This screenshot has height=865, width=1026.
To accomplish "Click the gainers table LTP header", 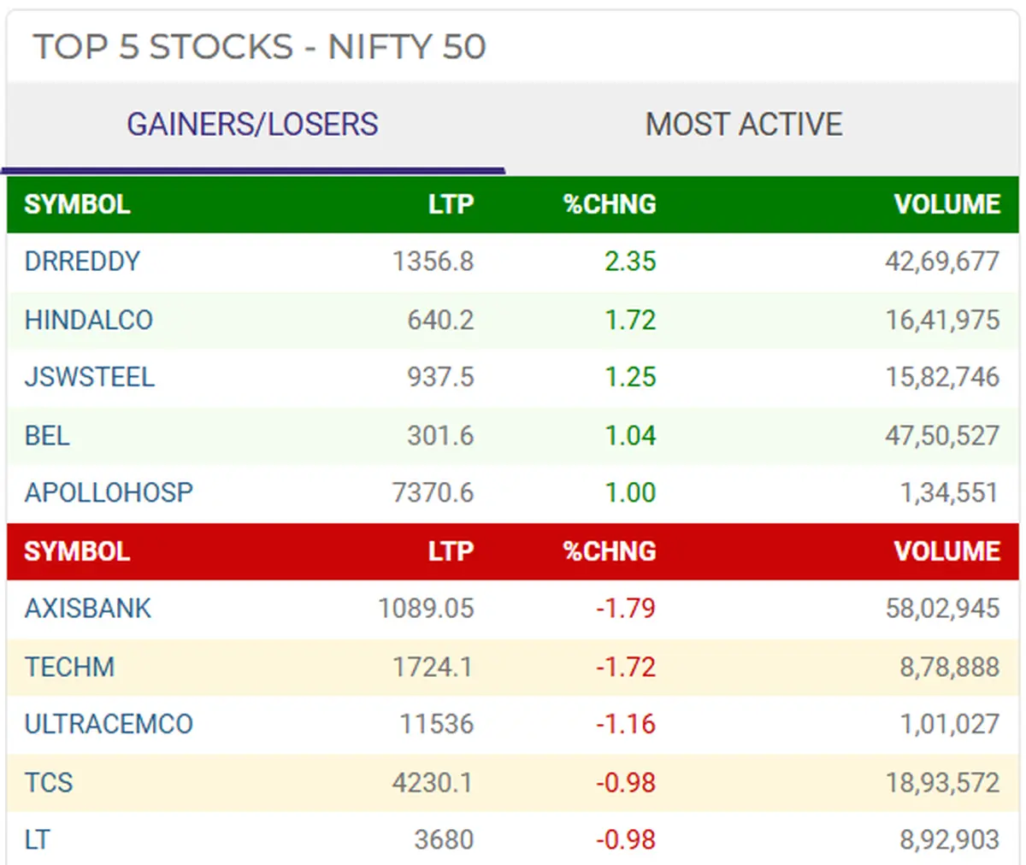I will [x=451, y=204].
